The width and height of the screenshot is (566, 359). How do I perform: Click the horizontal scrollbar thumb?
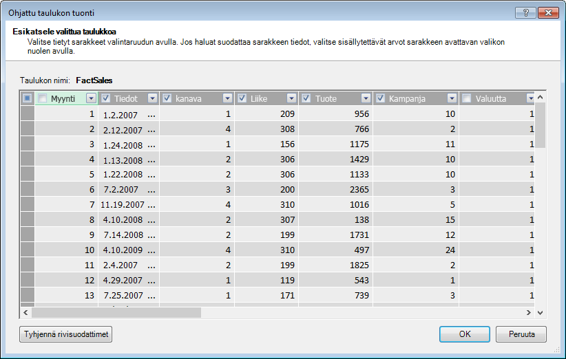pyautogui.click(x=116, y=313)
